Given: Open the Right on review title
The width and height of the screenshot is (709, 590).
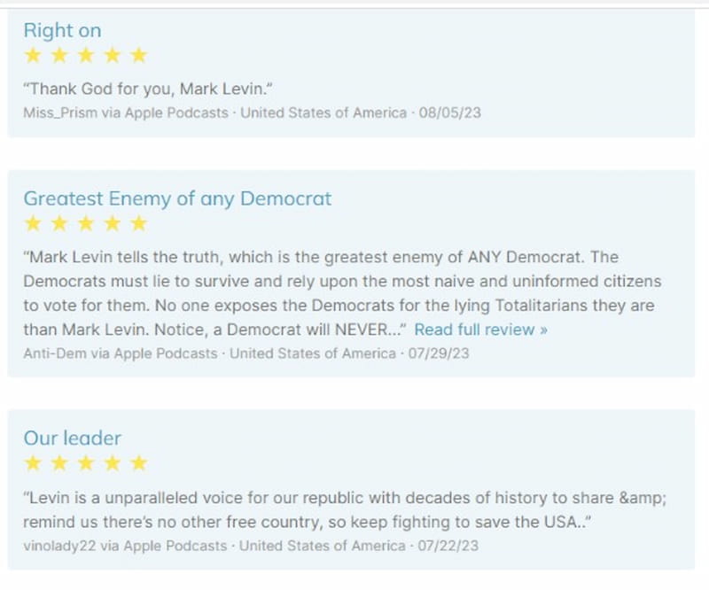Looking at the screenshot, I should pos(62,30).
